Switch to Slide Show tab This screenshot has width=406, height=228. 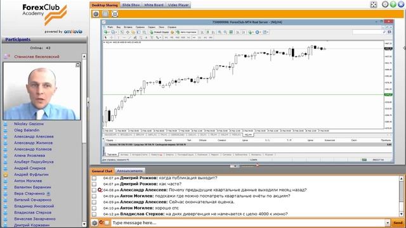pos(131,5)
